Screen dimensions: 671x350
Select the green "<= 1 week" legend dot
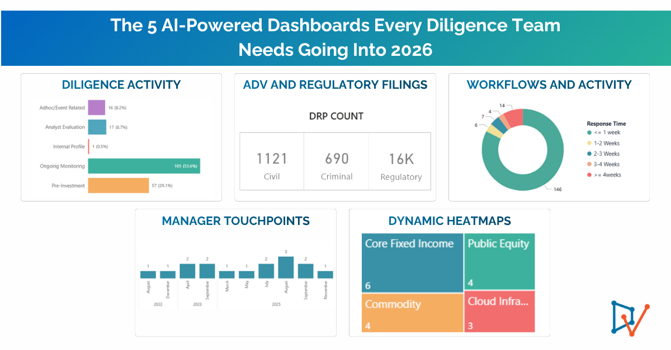(589, 133)
